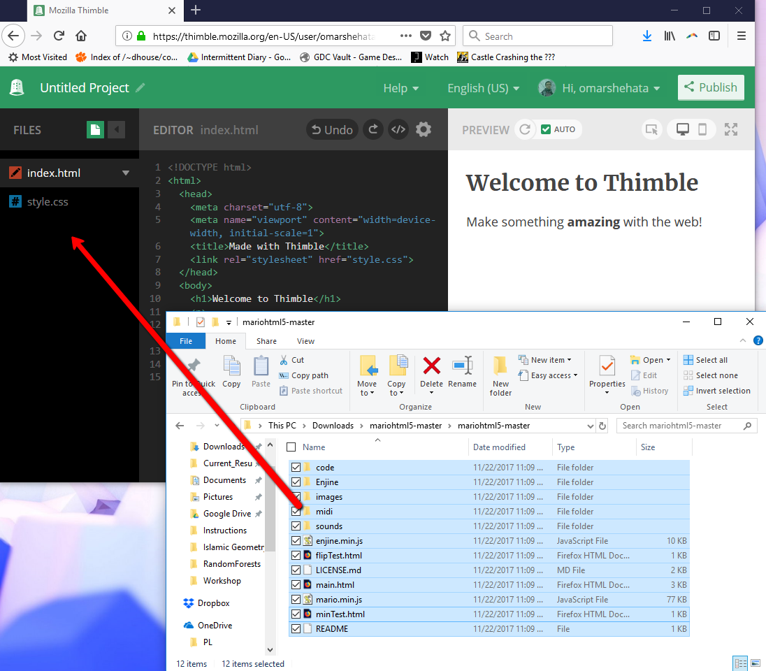Open preview in fullscreen mode
766x671 pixels.
[731, 129]
